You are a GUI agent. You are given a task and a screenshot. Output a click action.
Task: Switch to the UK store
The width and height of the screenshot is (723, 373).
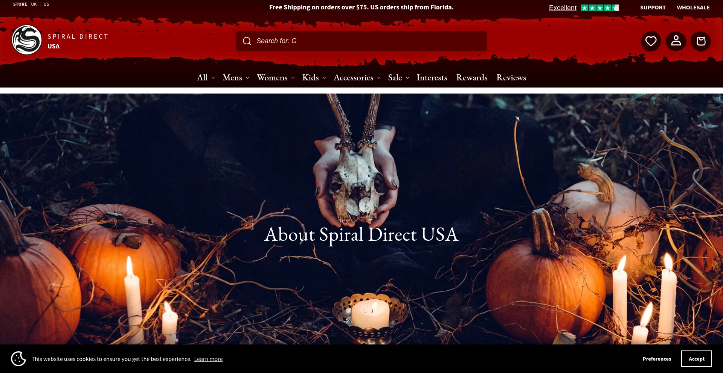(34, 4)
